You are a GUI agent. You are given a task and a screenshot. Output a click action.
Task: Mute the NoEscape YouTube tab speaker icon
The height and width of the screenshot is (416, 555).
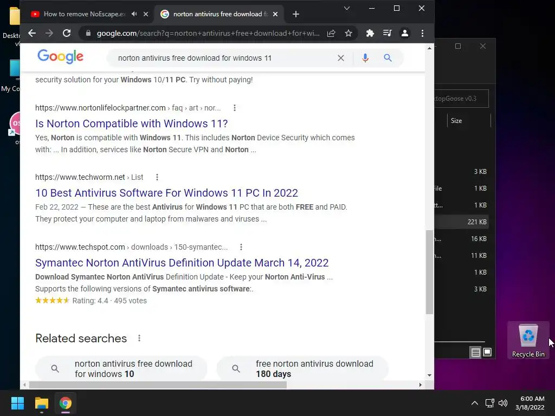(134, 14)
